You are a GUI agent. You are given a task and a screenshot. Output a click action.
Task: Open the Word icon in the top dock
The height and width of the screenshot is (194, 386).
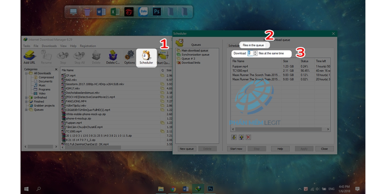[x=101, y=12]
